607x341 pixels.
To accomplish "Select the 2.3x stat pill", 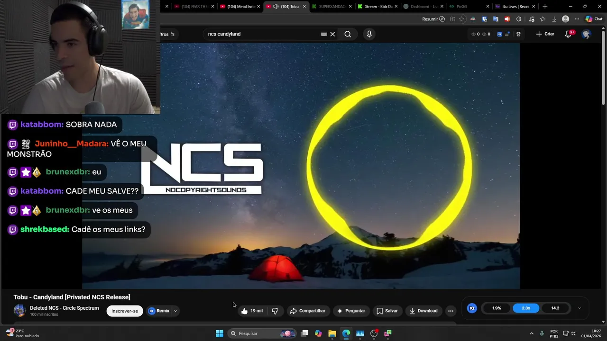I will click(x=526, y=308).
